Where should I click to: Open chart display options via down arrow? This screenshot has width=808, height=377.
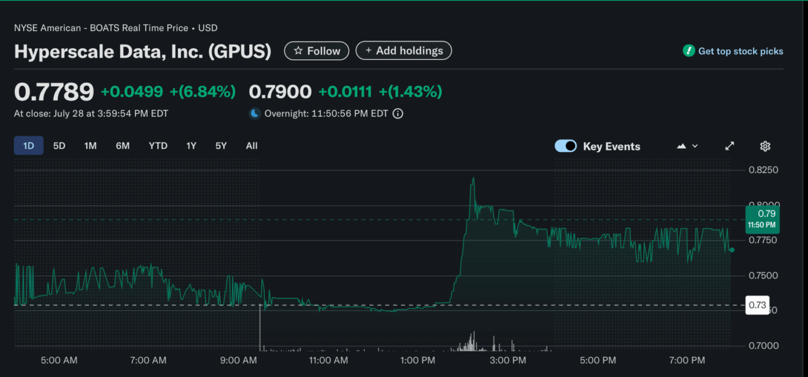(695, 146)
